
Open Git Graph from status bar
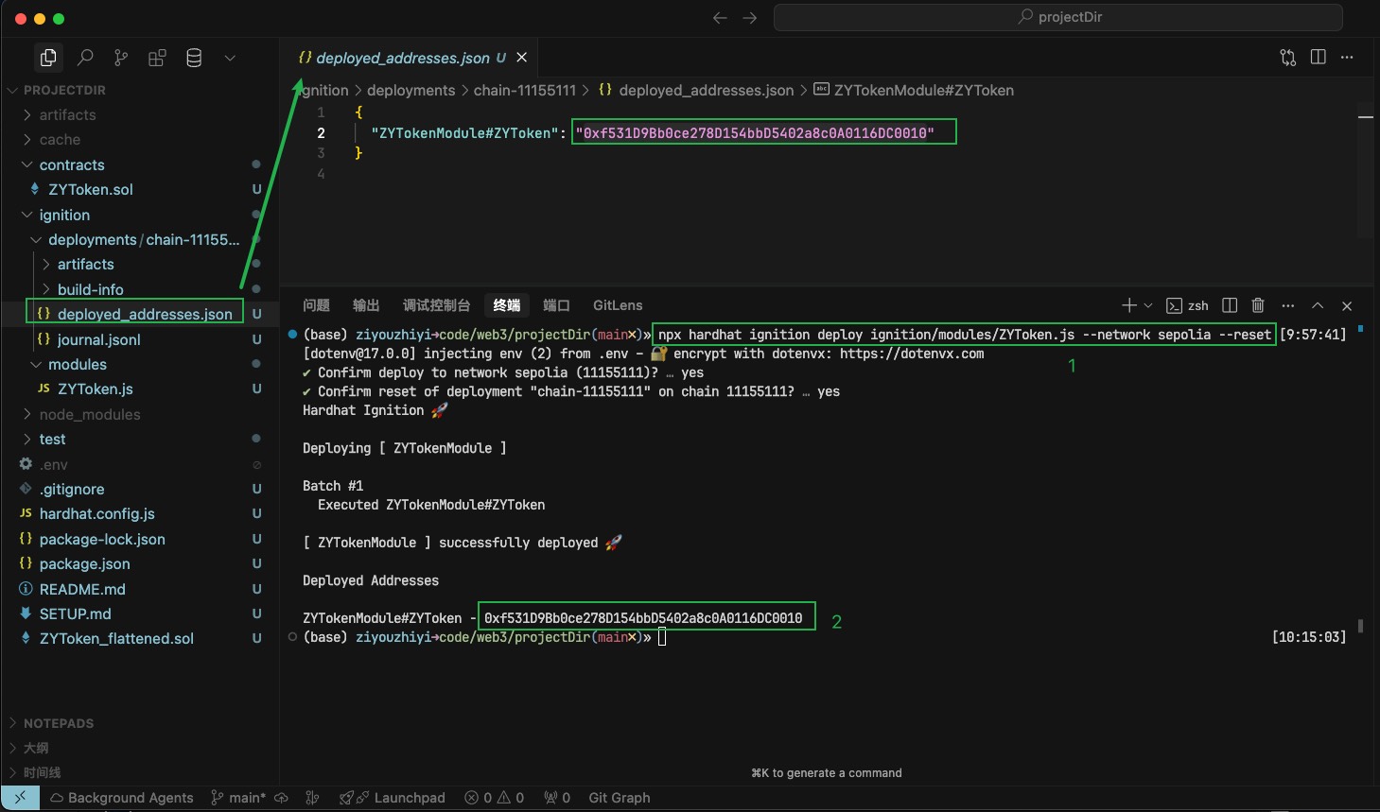tap(620, 798)
